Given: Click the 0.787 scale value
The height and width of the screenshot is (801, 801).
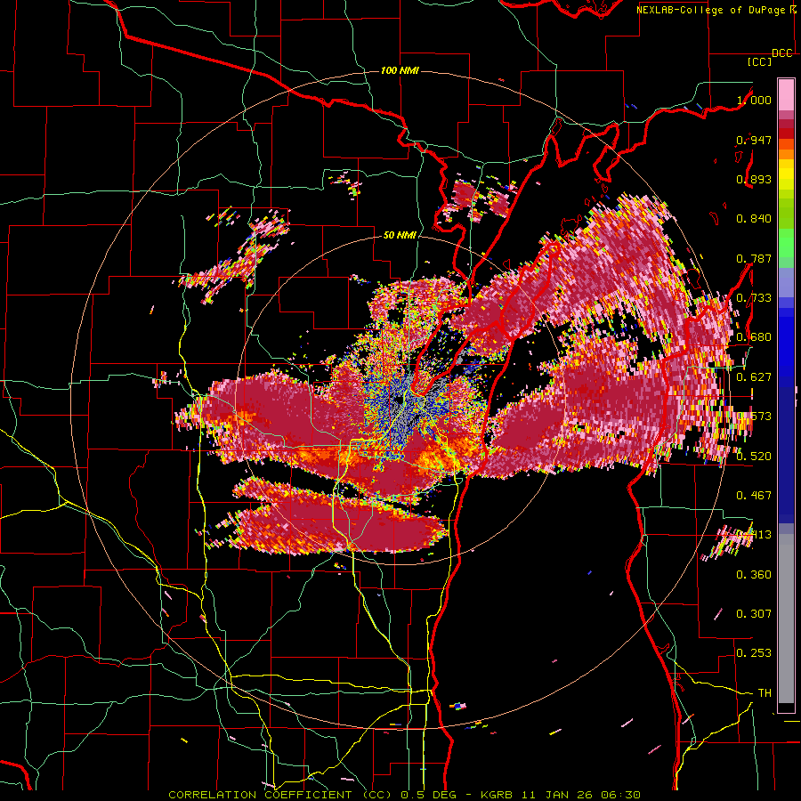Looking at the screenshot, I should point(754,258).
